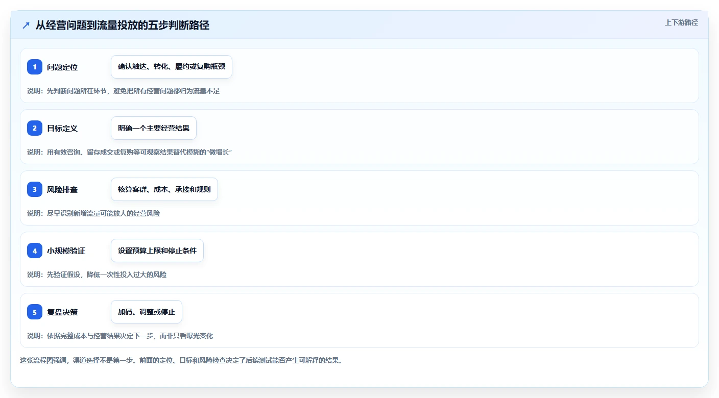Select the 目标定义 step label
The height and width of the screenshot is (398, 719).
tap(62, 128)
